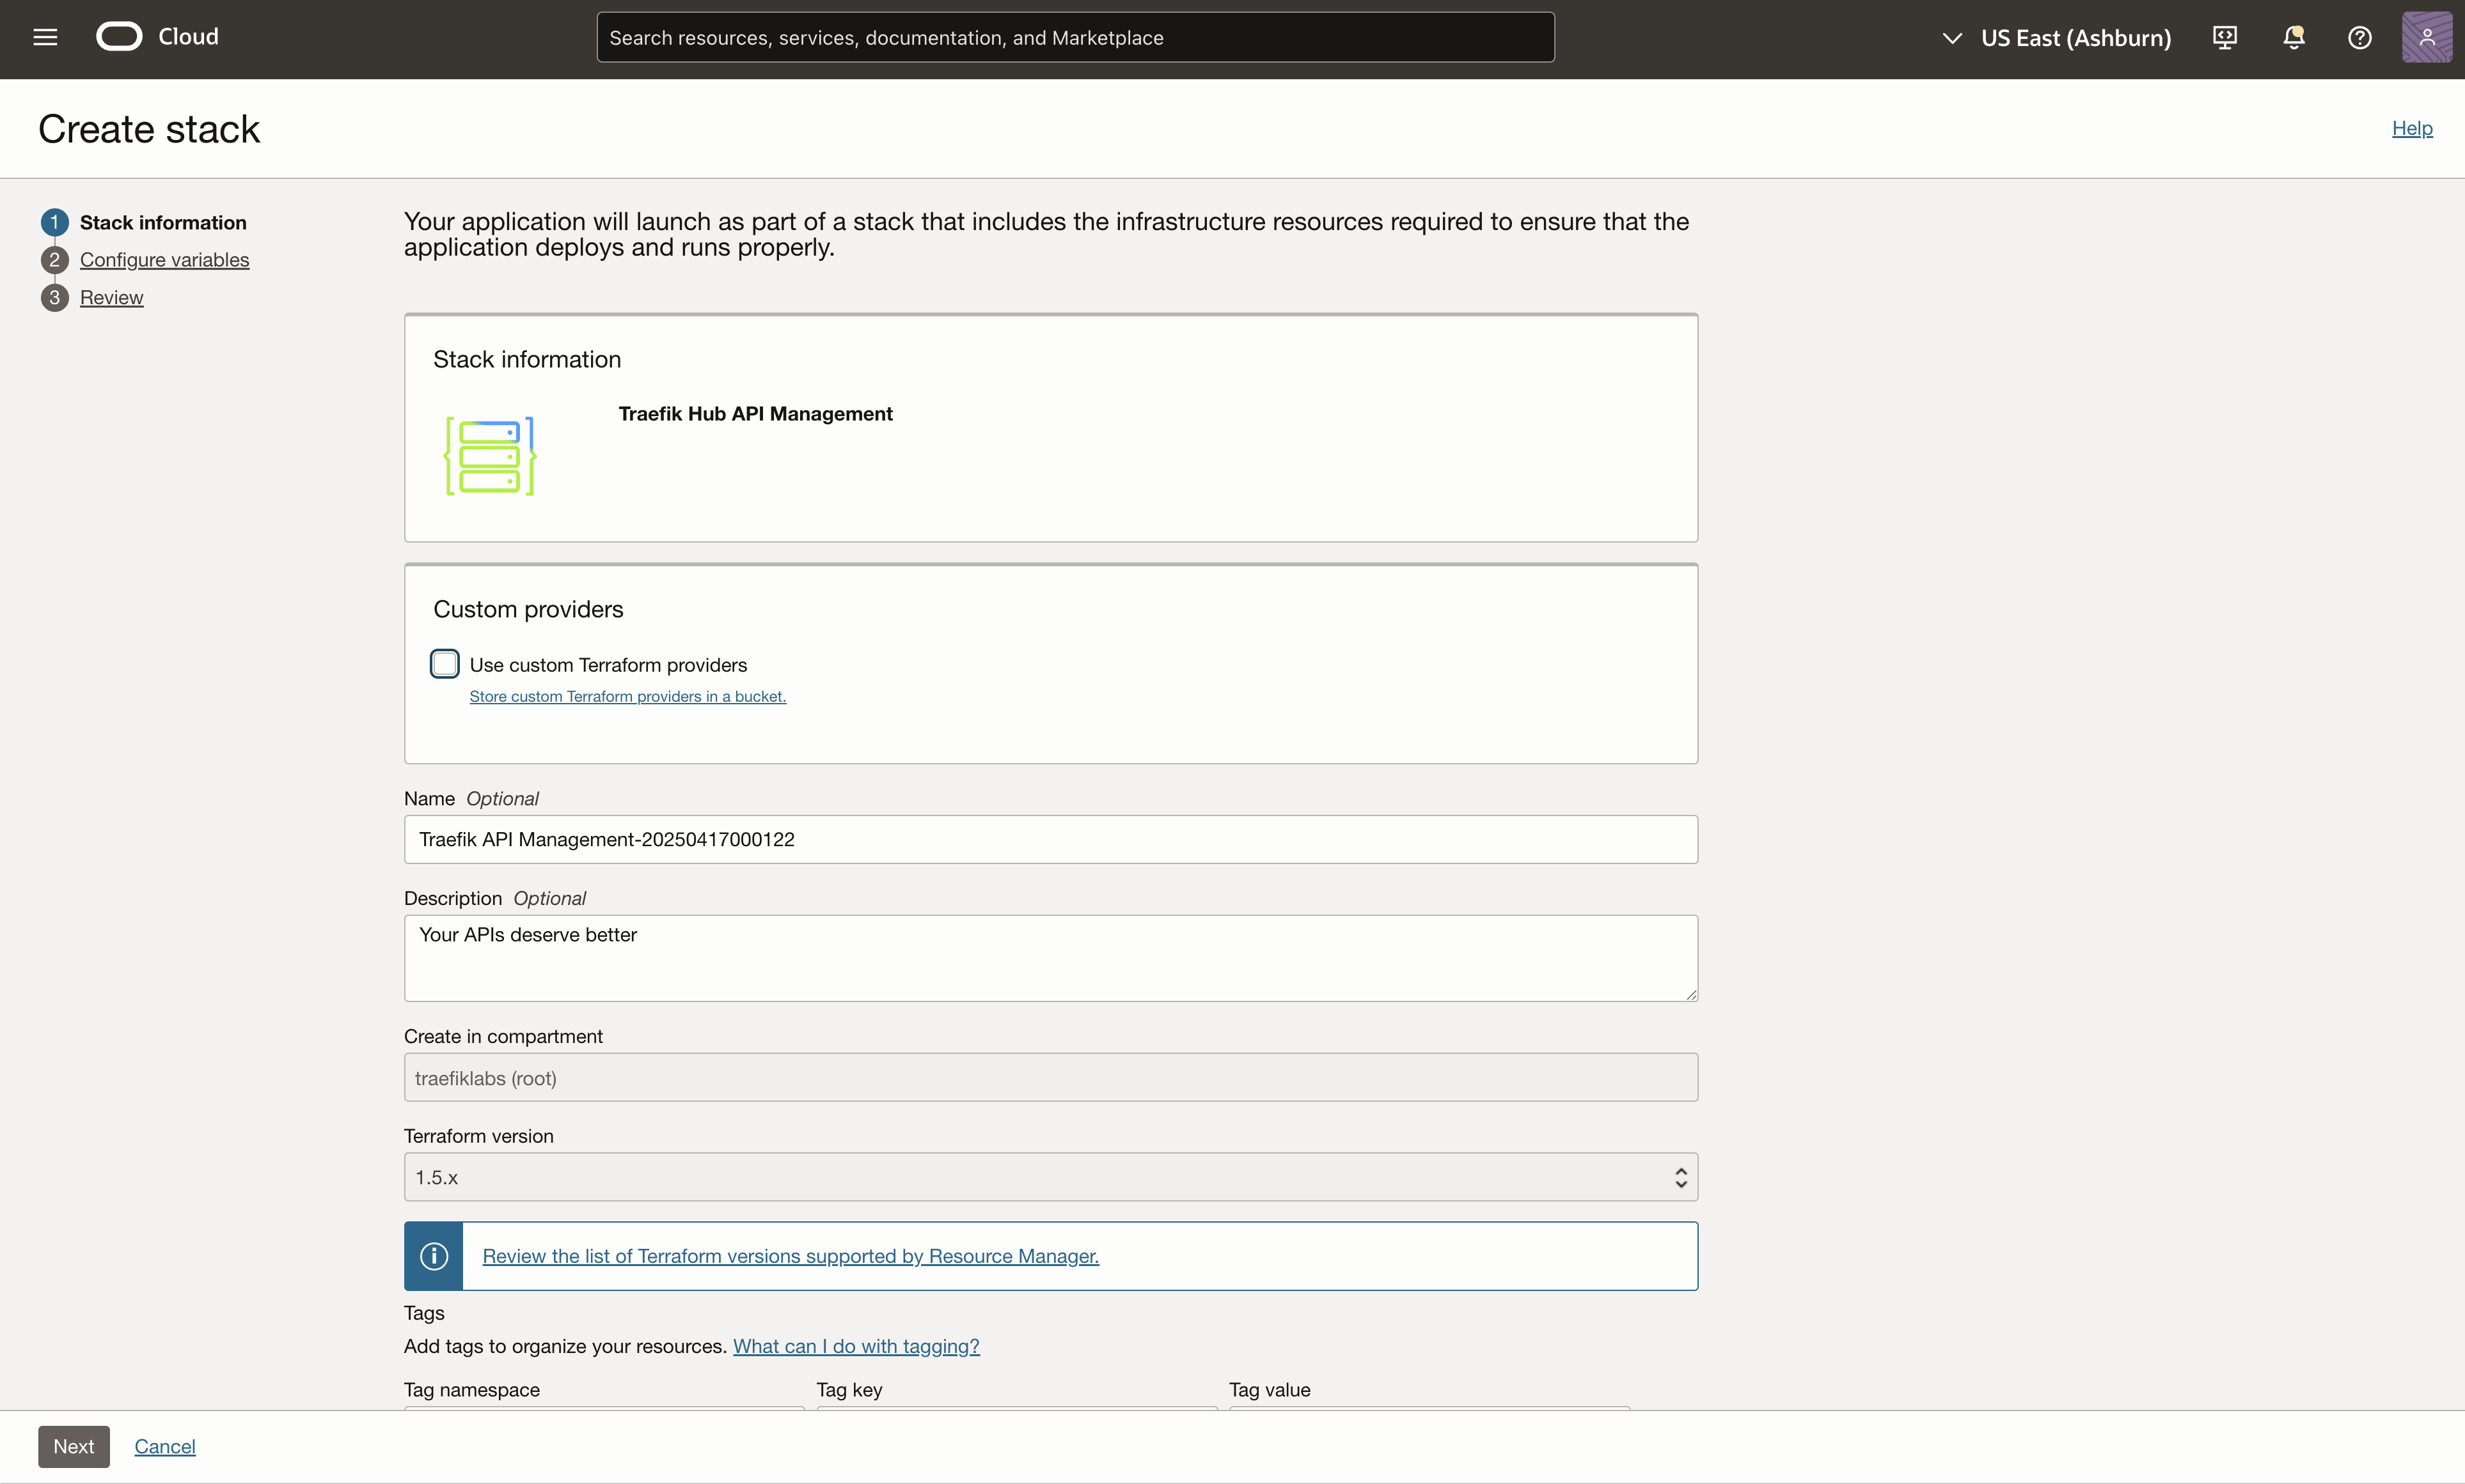Click the Traefik stack server icon

(x=490, y=456)
